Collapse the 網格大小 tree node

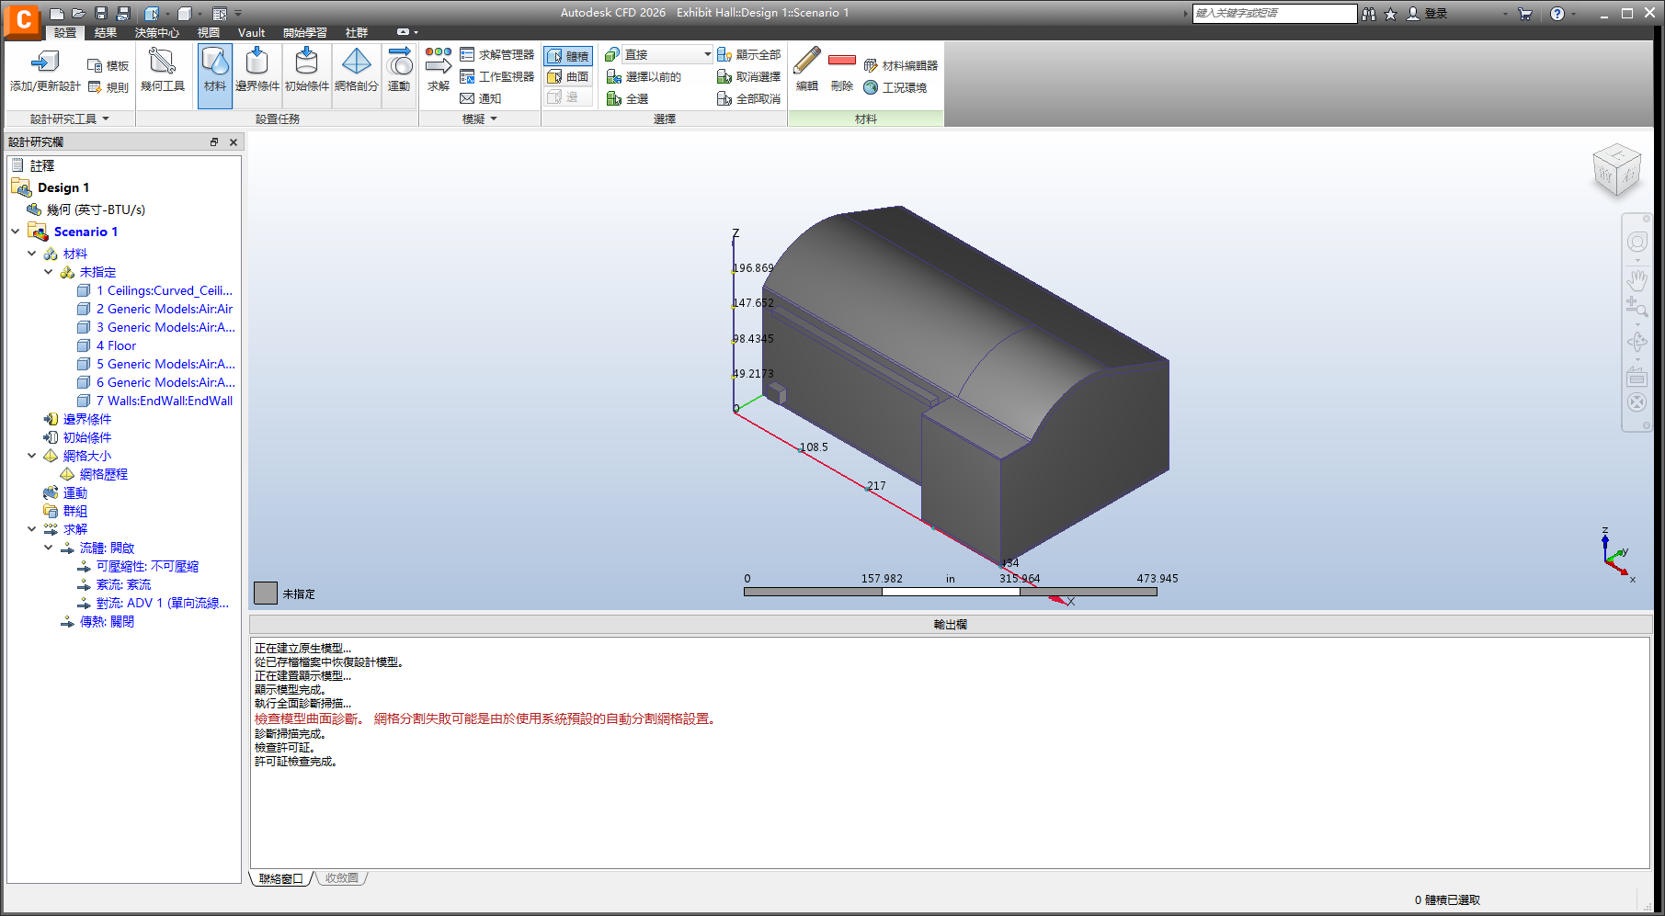[x=31, y=456]
